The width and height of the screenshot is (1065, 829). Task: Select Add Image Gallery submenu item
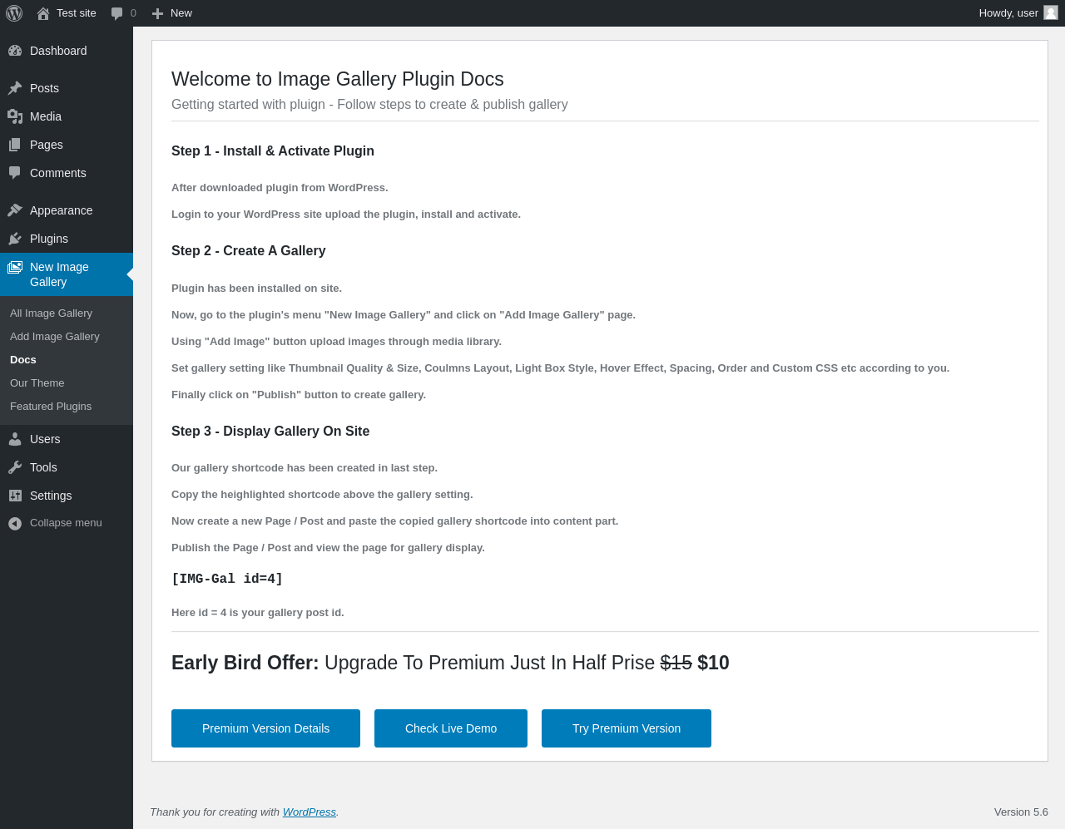(54, 337)
